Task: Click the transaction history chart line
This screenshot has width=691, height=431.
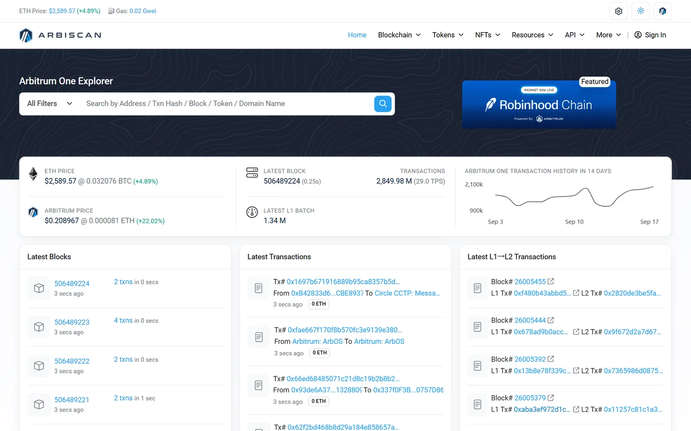Action: [574, 196]
